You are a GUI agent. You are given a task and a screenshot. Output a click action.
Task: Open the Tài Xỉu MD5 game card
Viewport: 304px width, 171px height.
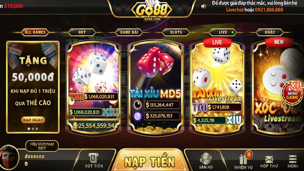(155, 88)
